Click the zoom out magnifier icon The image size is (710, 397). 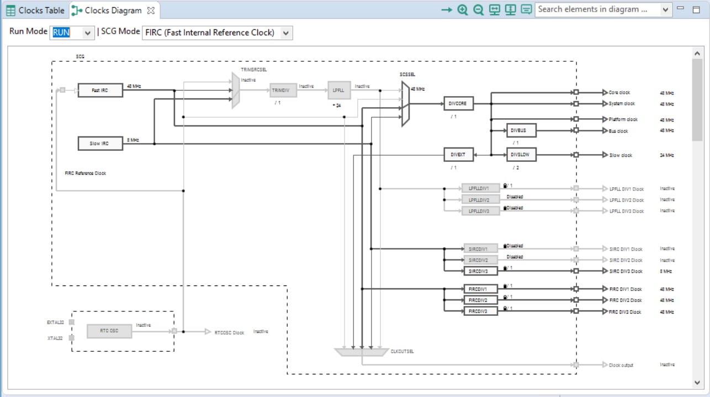(x=479, y=10)
